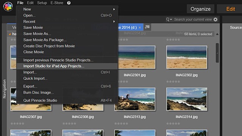242x136 pixels.
Task: Click the library vertical scrollbar handle
Action: [x=217, y=53]
